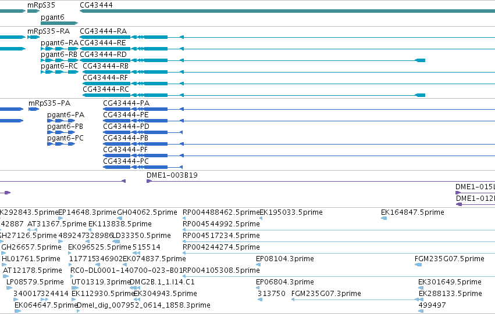Select the DME1-003B19 clone label

(172, 175)
